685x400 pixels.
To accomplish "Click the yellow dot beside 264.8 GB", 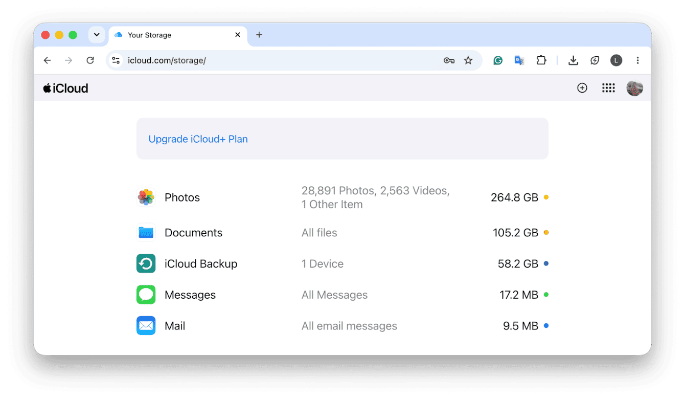I will click(x=546, y=197).
